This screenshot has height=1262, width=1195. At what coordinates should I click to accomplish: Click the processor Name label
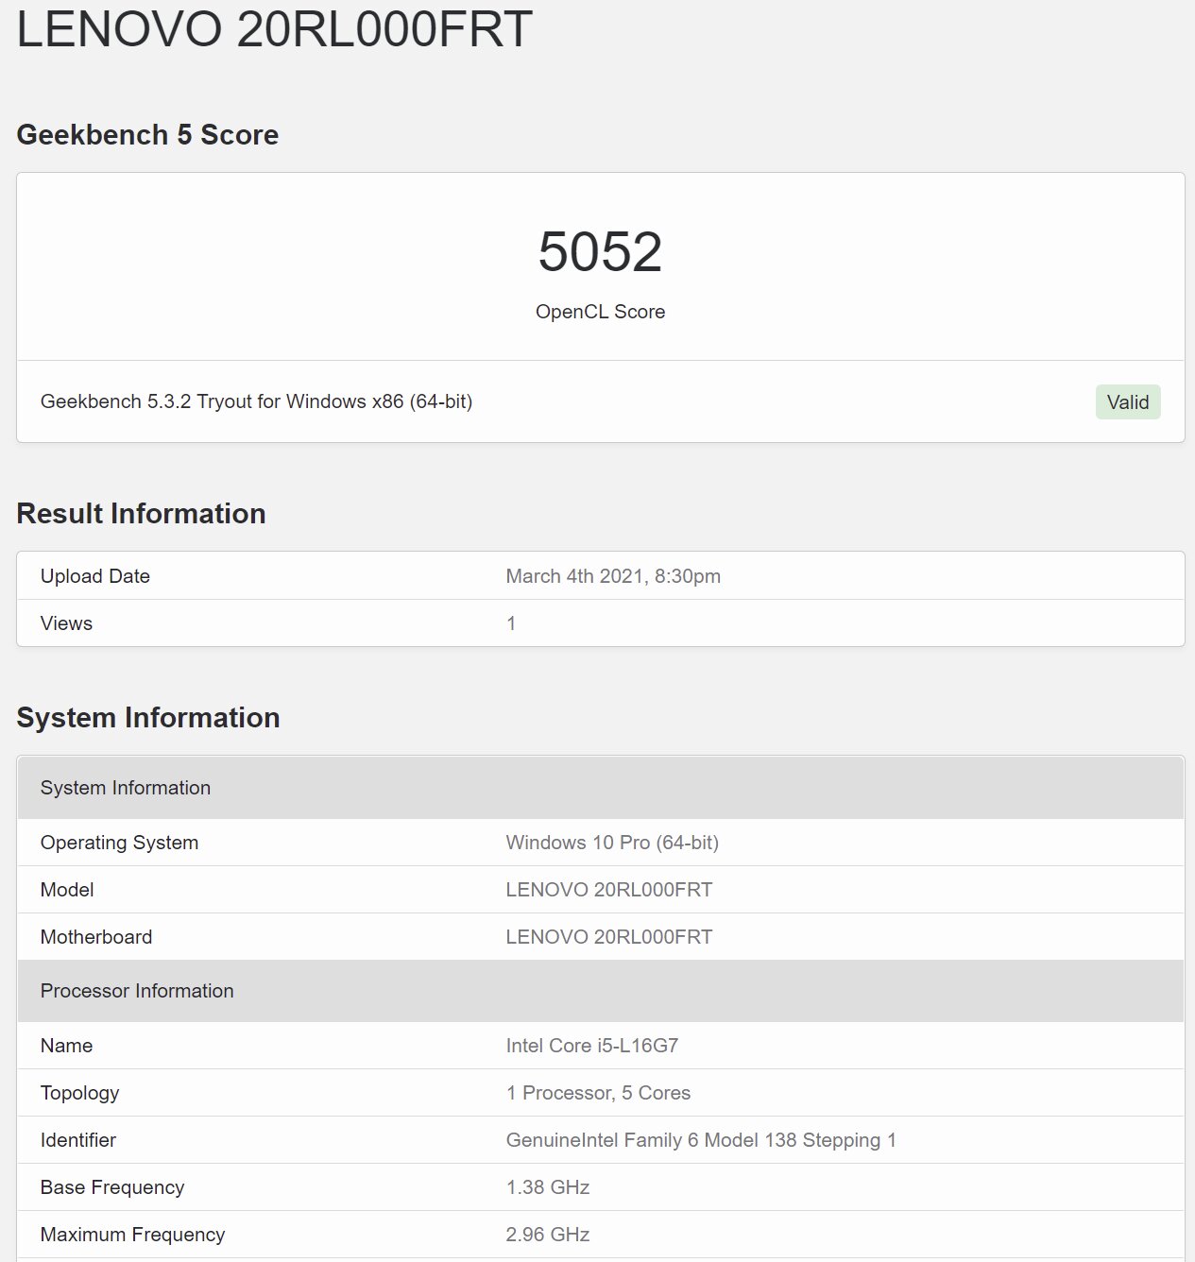tap(66, 1046)
